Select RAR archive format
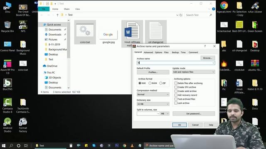Screen dimensions: 266x149 coord(142,83)
